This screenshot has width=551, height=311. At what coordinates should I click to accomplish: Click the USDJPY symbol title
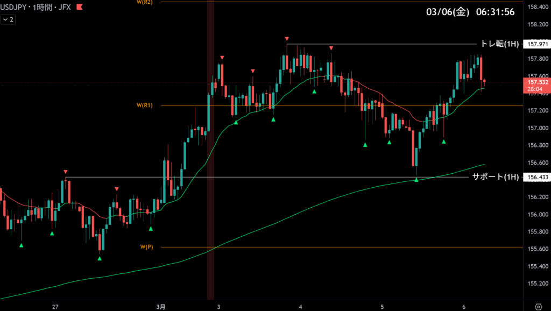17,8
